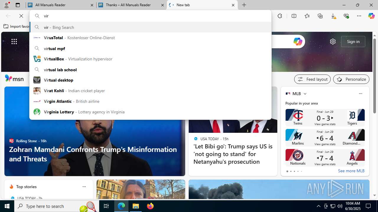Click the taskbar clock showing 10:04 AM
Screen dimensions: 378x212
pyautogui.click(x=352, y=206)
